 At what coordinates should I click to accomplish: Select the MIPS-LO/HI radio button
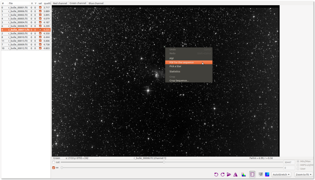point(298,165)
